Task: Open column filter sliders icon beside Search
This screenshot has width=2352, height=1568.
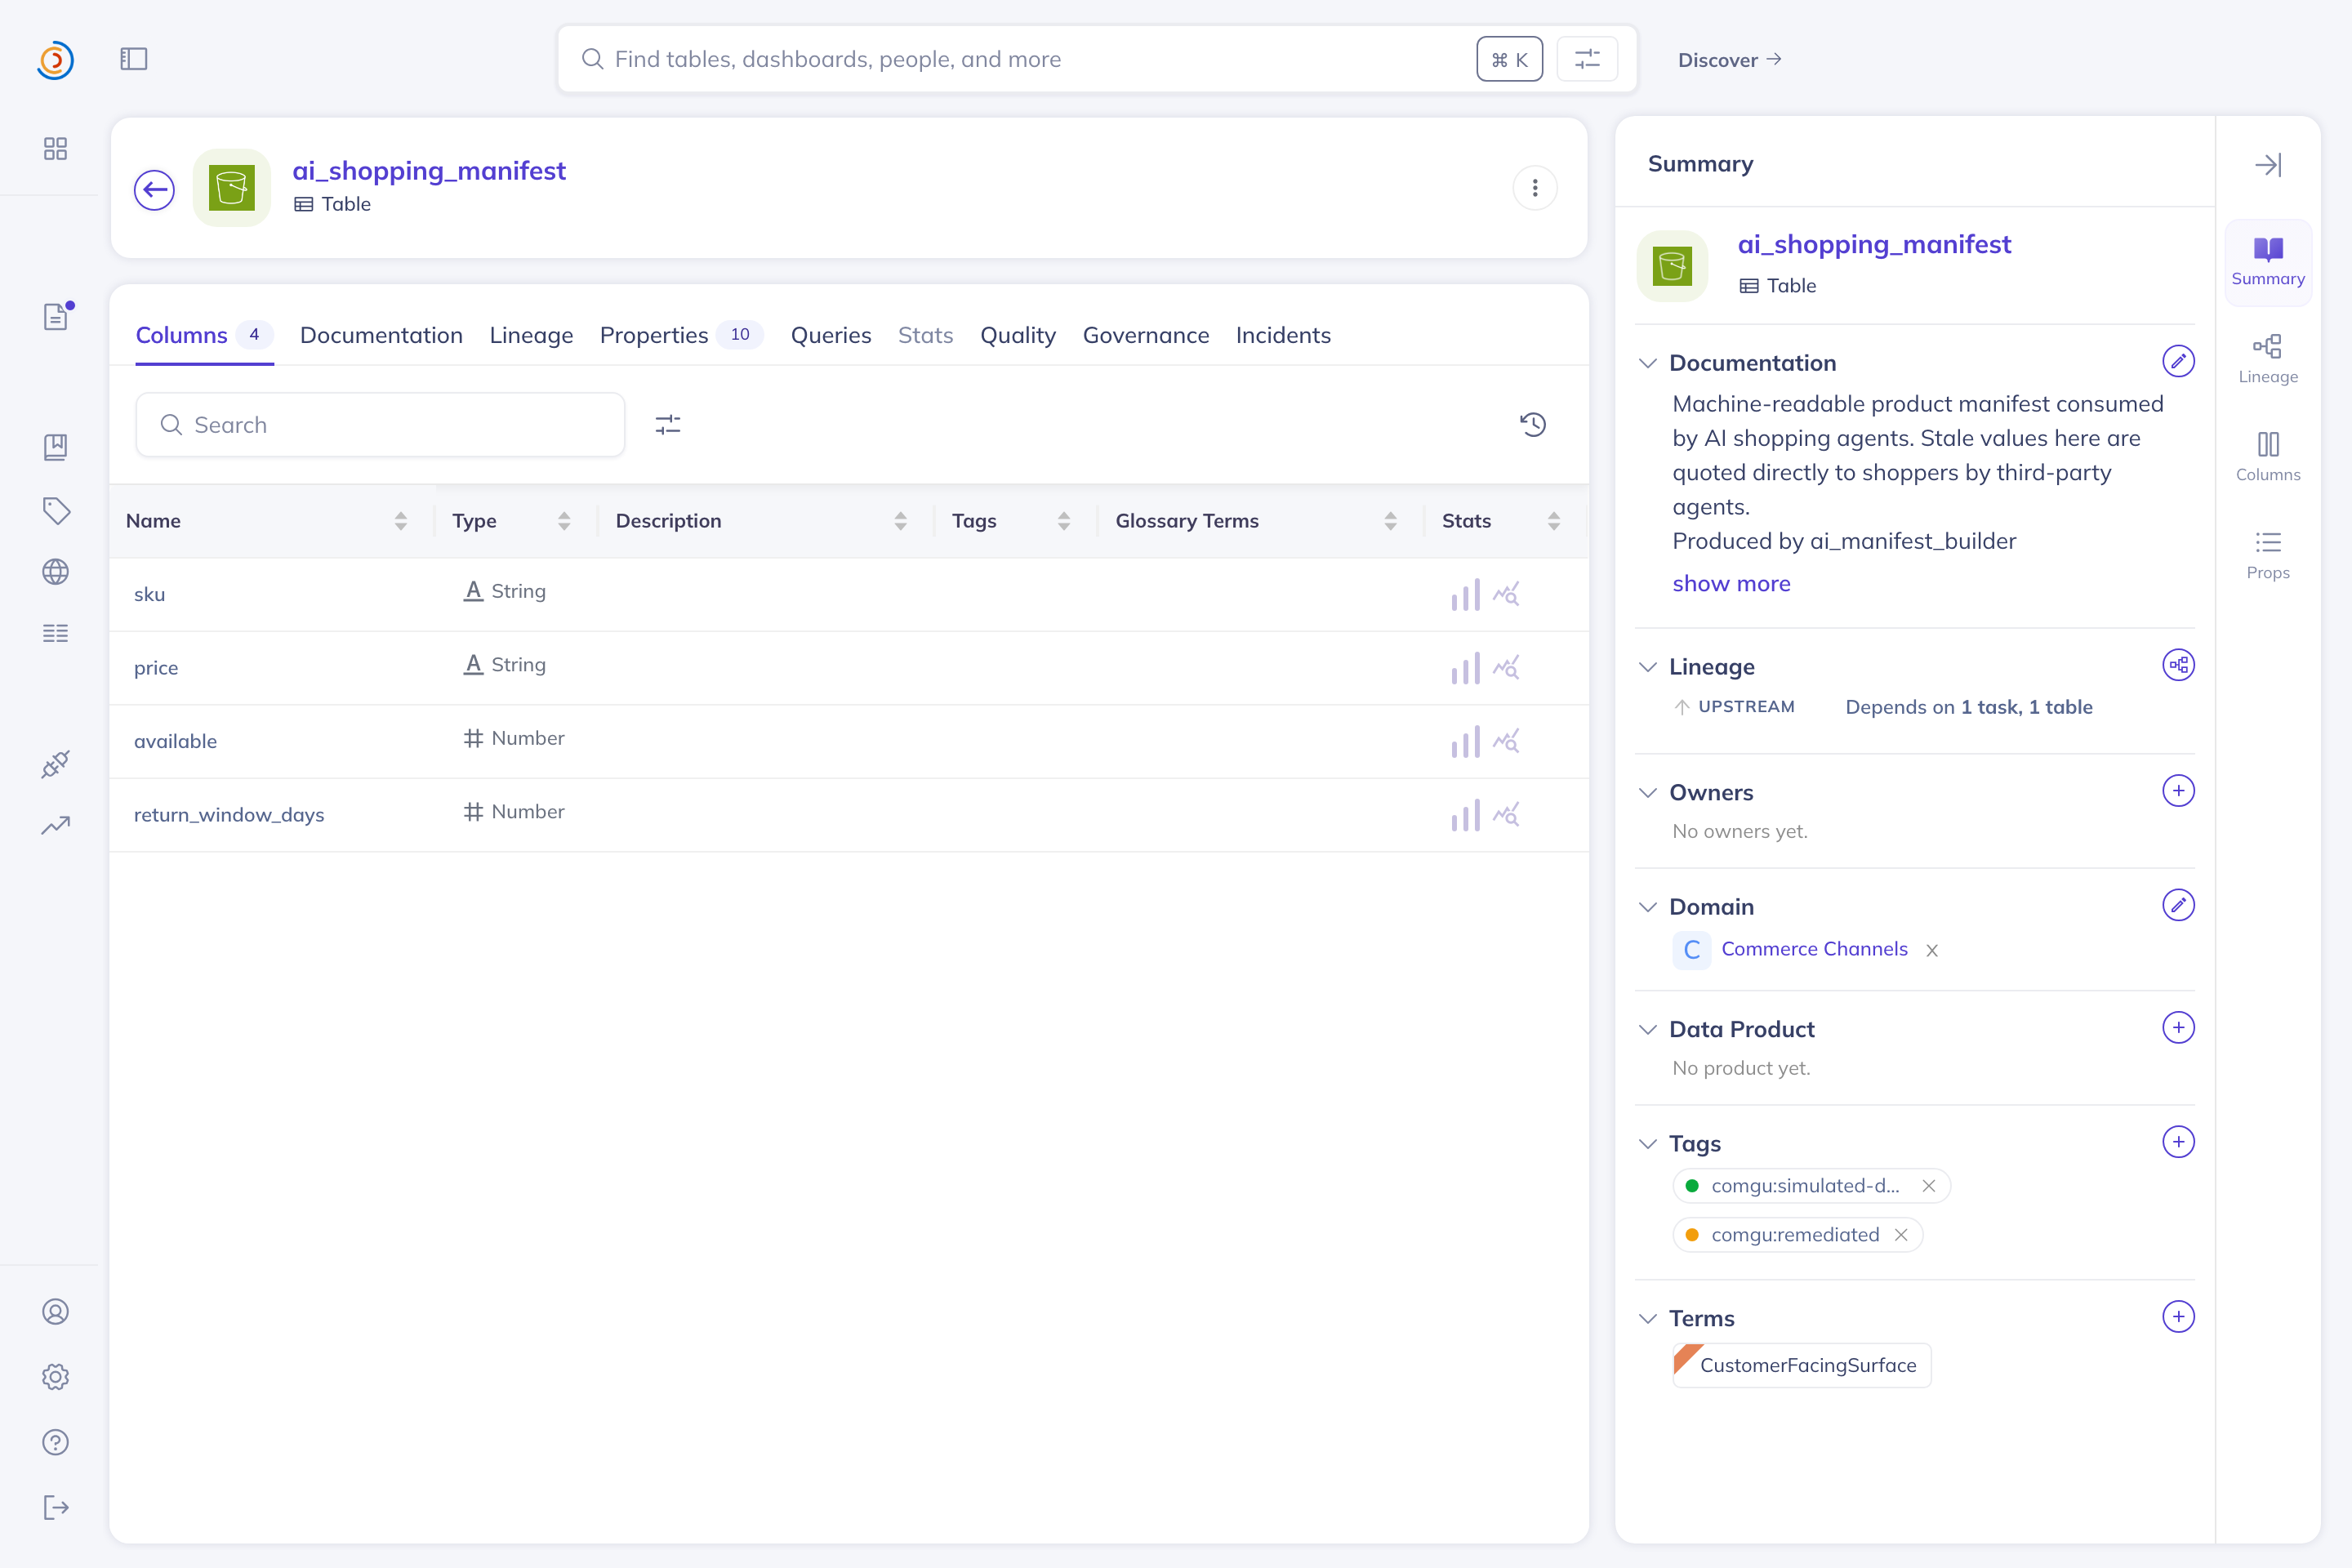Action: [x=668, y=425]
